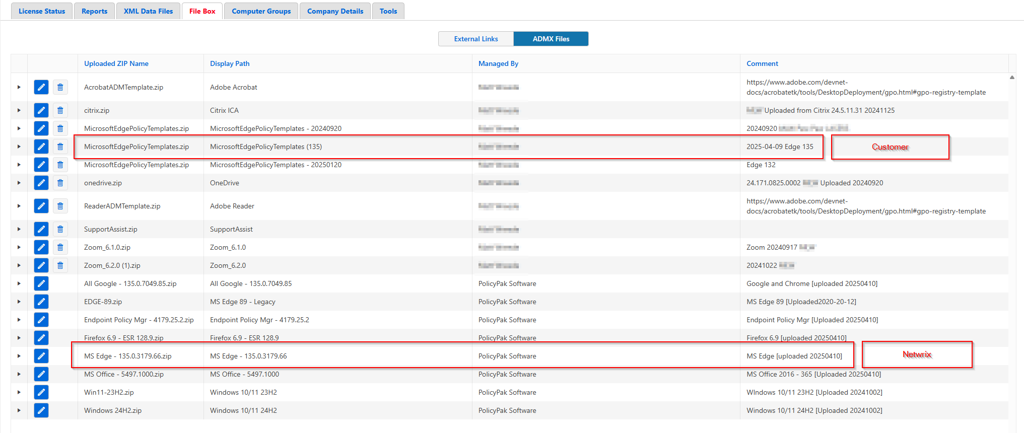Click the pencil icon for onedrive.zip
The height and width of the screenshot is (433, 1024).
coord(41,183)
